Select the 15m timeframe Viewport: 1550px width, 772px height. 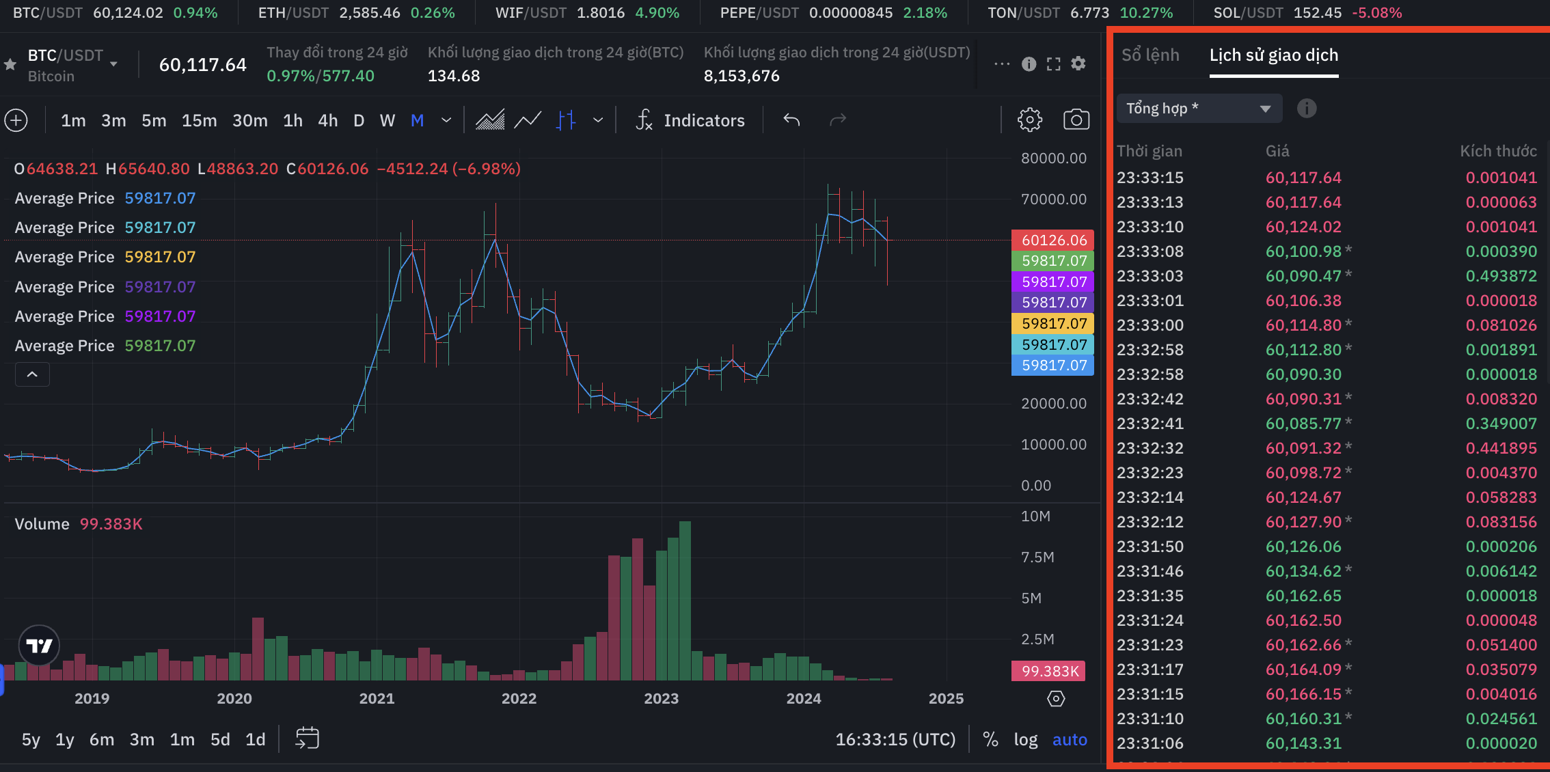pyautogui.click(x=199, y=121)
